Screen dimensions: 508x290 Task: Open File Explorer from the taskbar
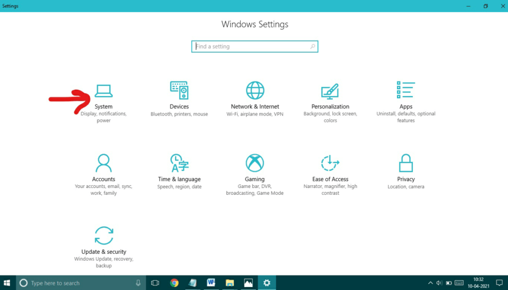pyautogui.click(x=229, y=283)
